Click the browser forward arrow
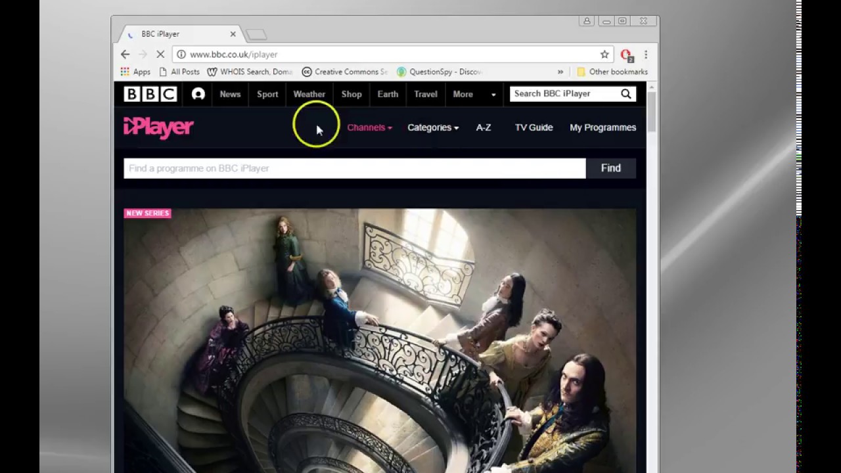Image resolution: width=841 pixels, height=473 pixels. [x=143, y=55]
